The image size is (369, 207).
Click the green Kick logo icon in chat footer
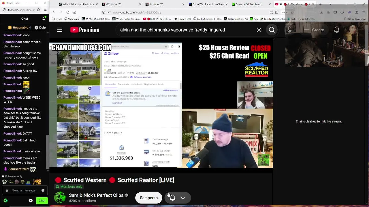[x=5, y=201]
